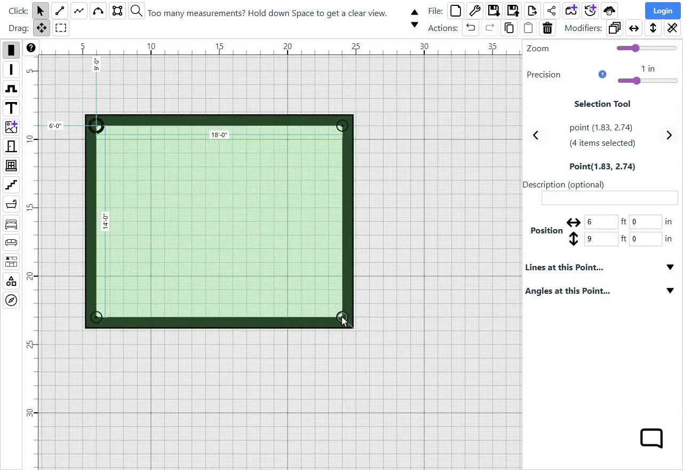
Task: Delete selection with the trash icon
Action: coord(547,28)
